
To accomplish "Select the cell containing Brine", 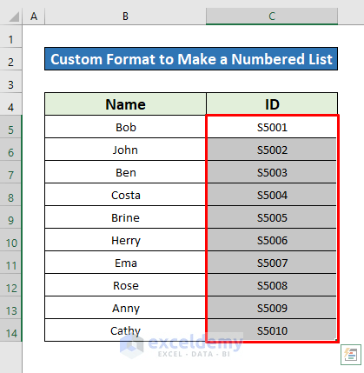I will (x=125, y=217).
